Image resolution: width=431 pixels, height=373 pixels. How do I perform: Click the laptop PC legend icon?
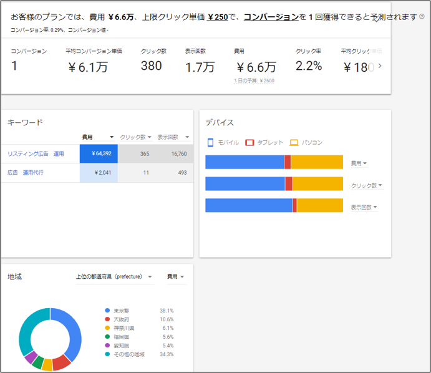click(x=294, y=142)
